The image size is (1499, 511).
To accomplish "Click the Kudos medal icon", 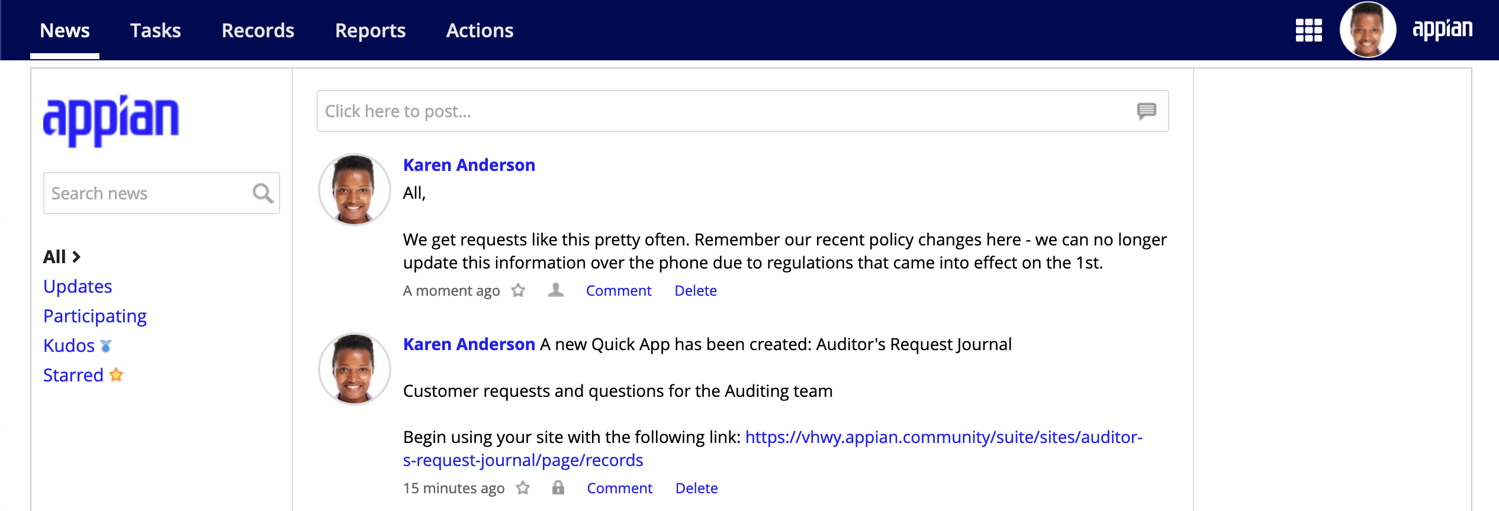I will 106,346.
